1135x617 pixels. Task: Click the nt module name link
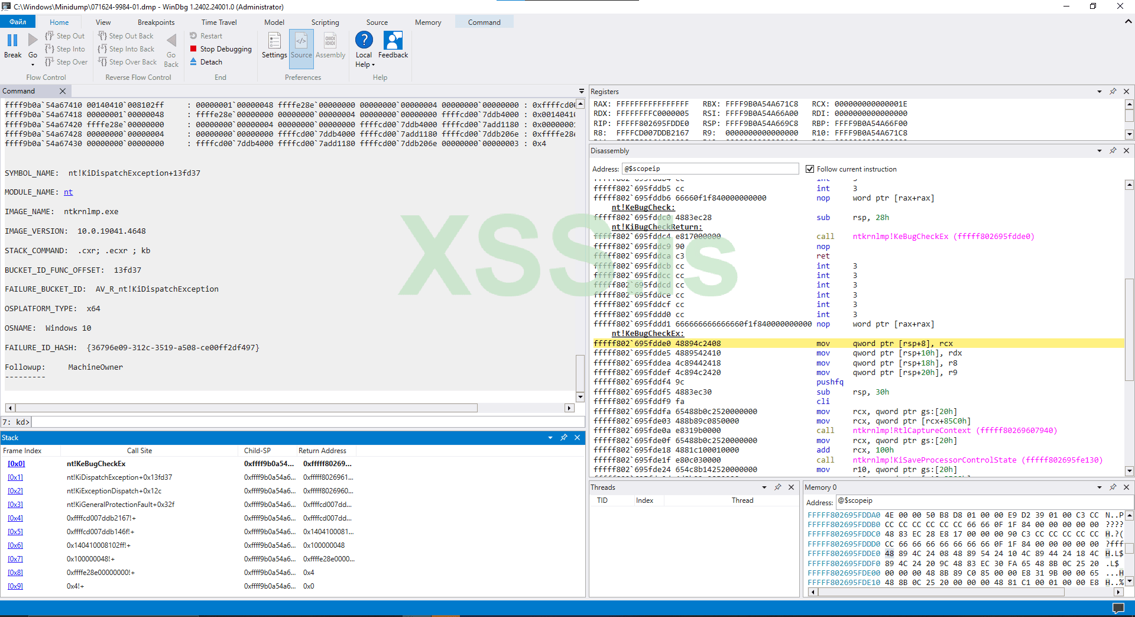69,192
